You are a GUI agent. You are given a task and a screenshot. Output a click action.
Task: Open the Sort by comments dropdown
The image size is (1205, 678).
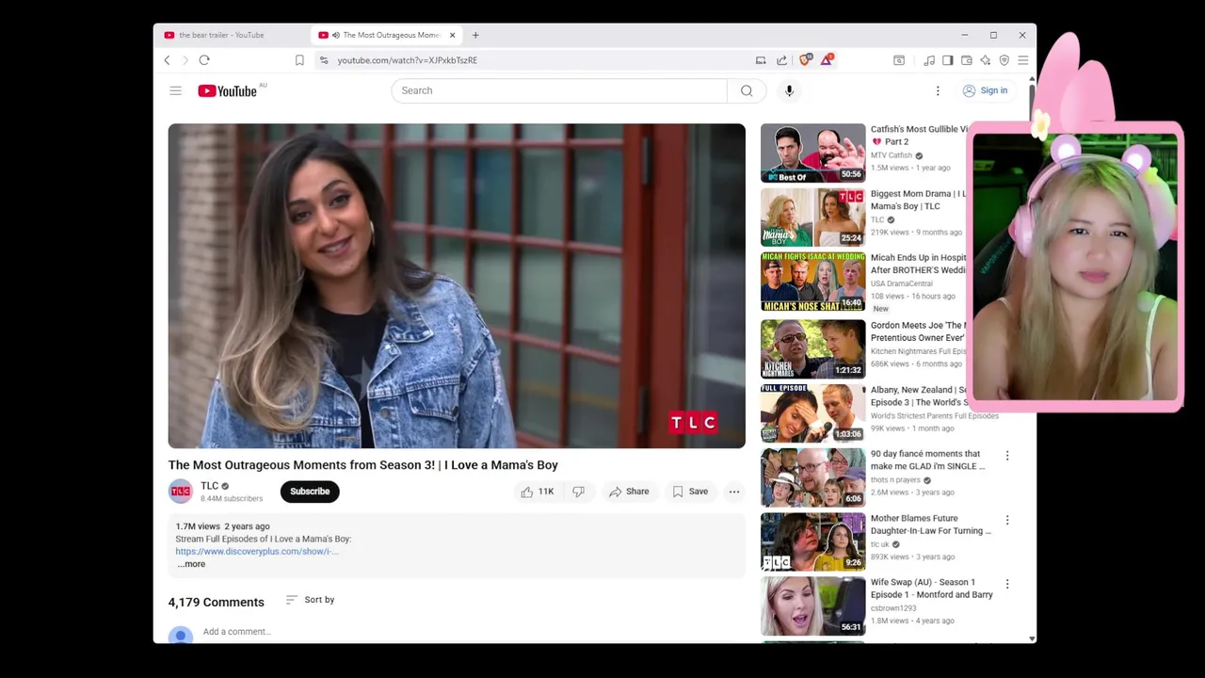pos(310,600)
